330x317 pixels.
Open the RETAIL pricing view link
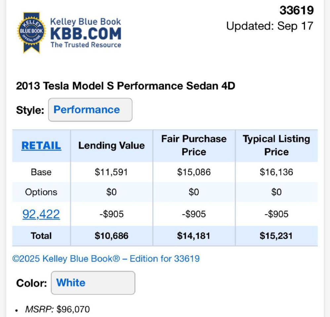click(41, 145)
